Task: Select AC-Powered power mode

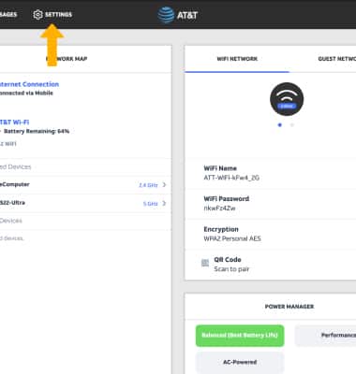Action: 240,363
